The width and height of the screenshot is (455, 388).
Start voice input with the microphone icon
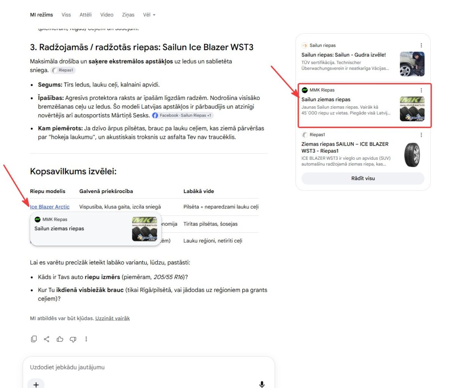point(262,385)
